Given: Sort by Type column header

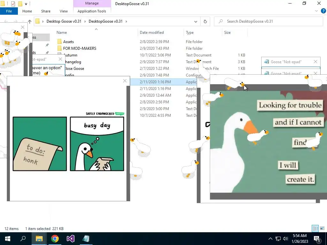Looking at the screenshot, I should [x=190, y=33].
